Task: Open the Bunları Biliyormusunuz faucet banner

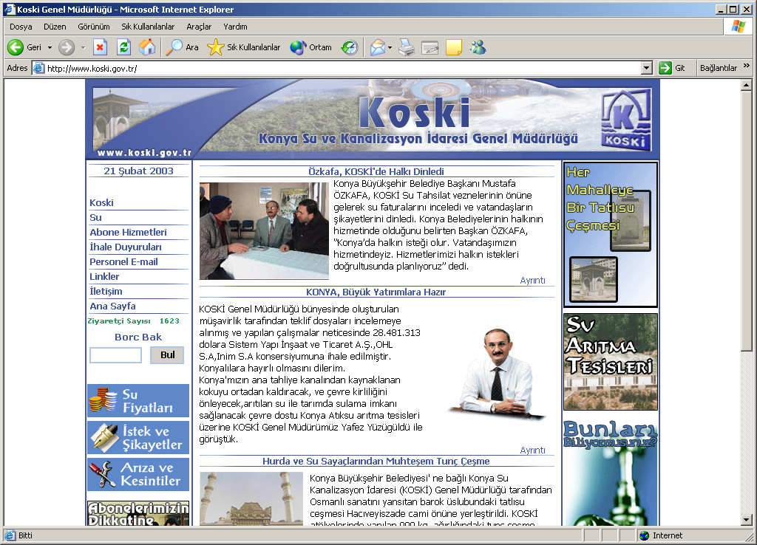Action: (610, 472)
